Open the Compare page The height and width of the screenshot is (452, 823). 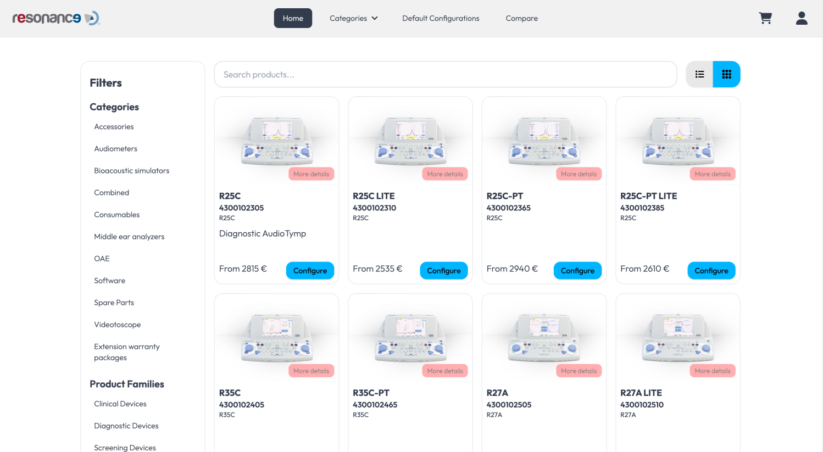coord(522,18)
